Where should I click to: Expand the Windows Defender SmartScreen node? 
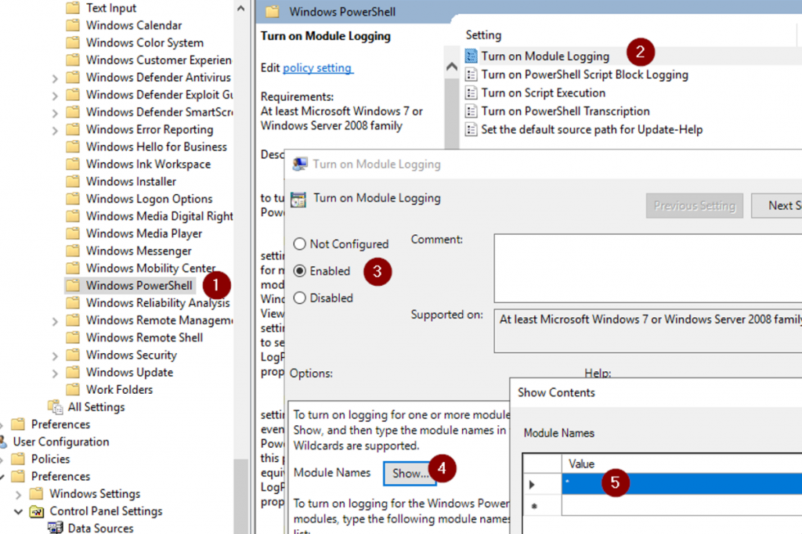[x=56, y=113]
